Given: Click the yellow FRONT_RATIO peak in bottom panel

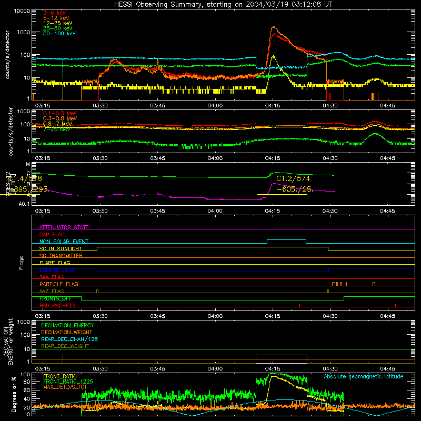Looking at the screenshot, I should tap(274, 377).
